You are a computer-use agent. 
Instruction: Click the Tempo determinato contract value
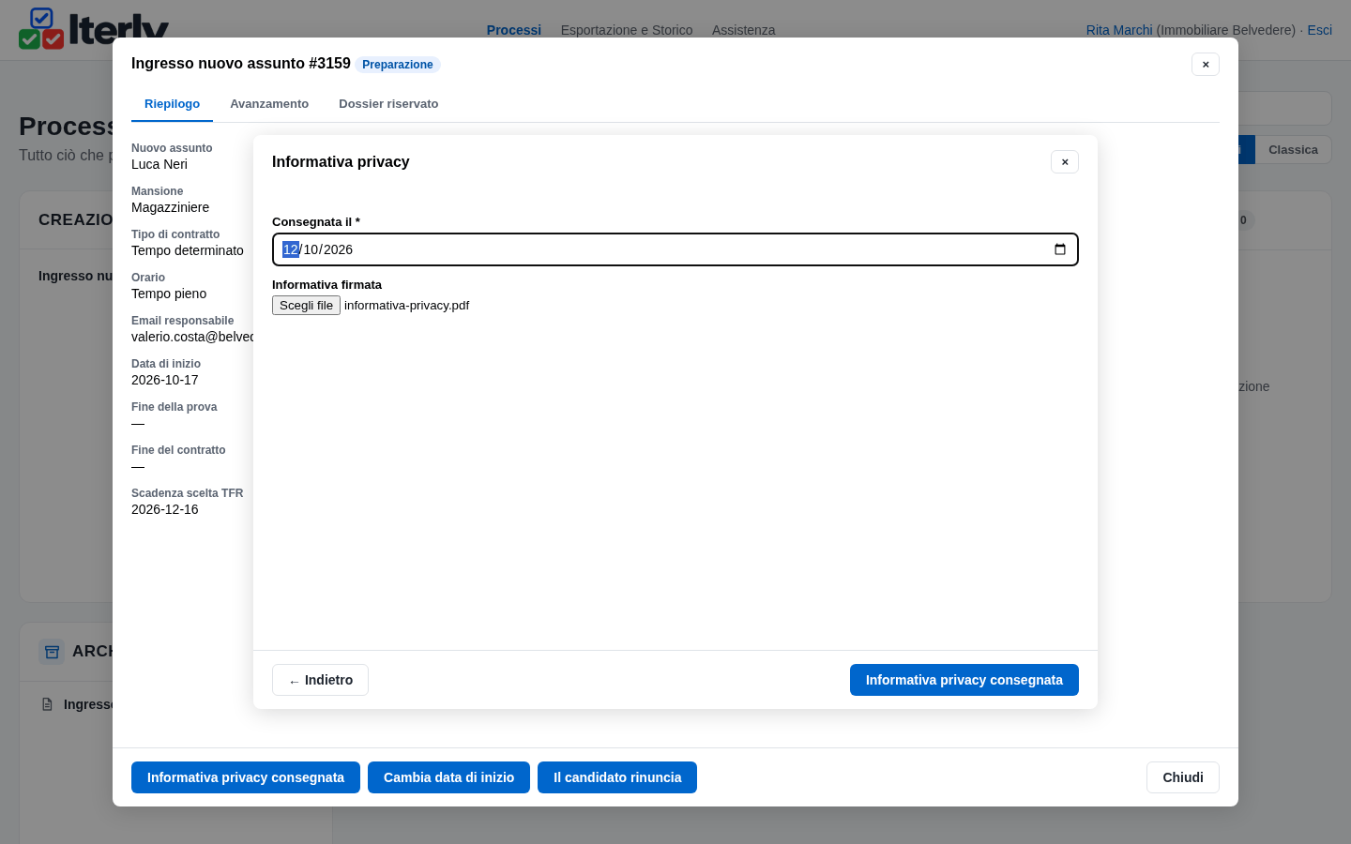(x=188, y=250)
